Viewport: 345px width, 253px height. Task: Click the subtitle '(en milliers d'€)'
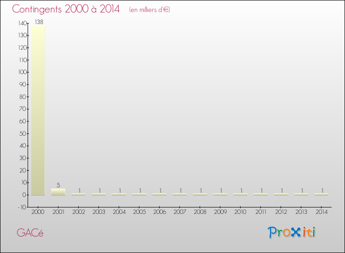point(149,10)
